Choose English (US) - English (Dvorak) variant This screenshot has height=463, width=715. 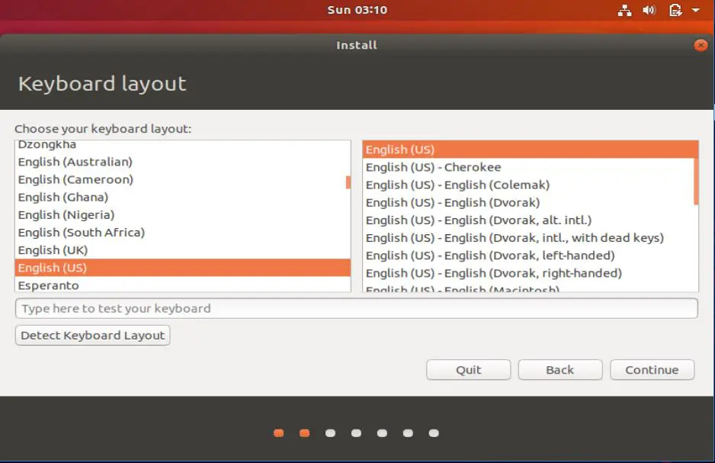[457, 202]
